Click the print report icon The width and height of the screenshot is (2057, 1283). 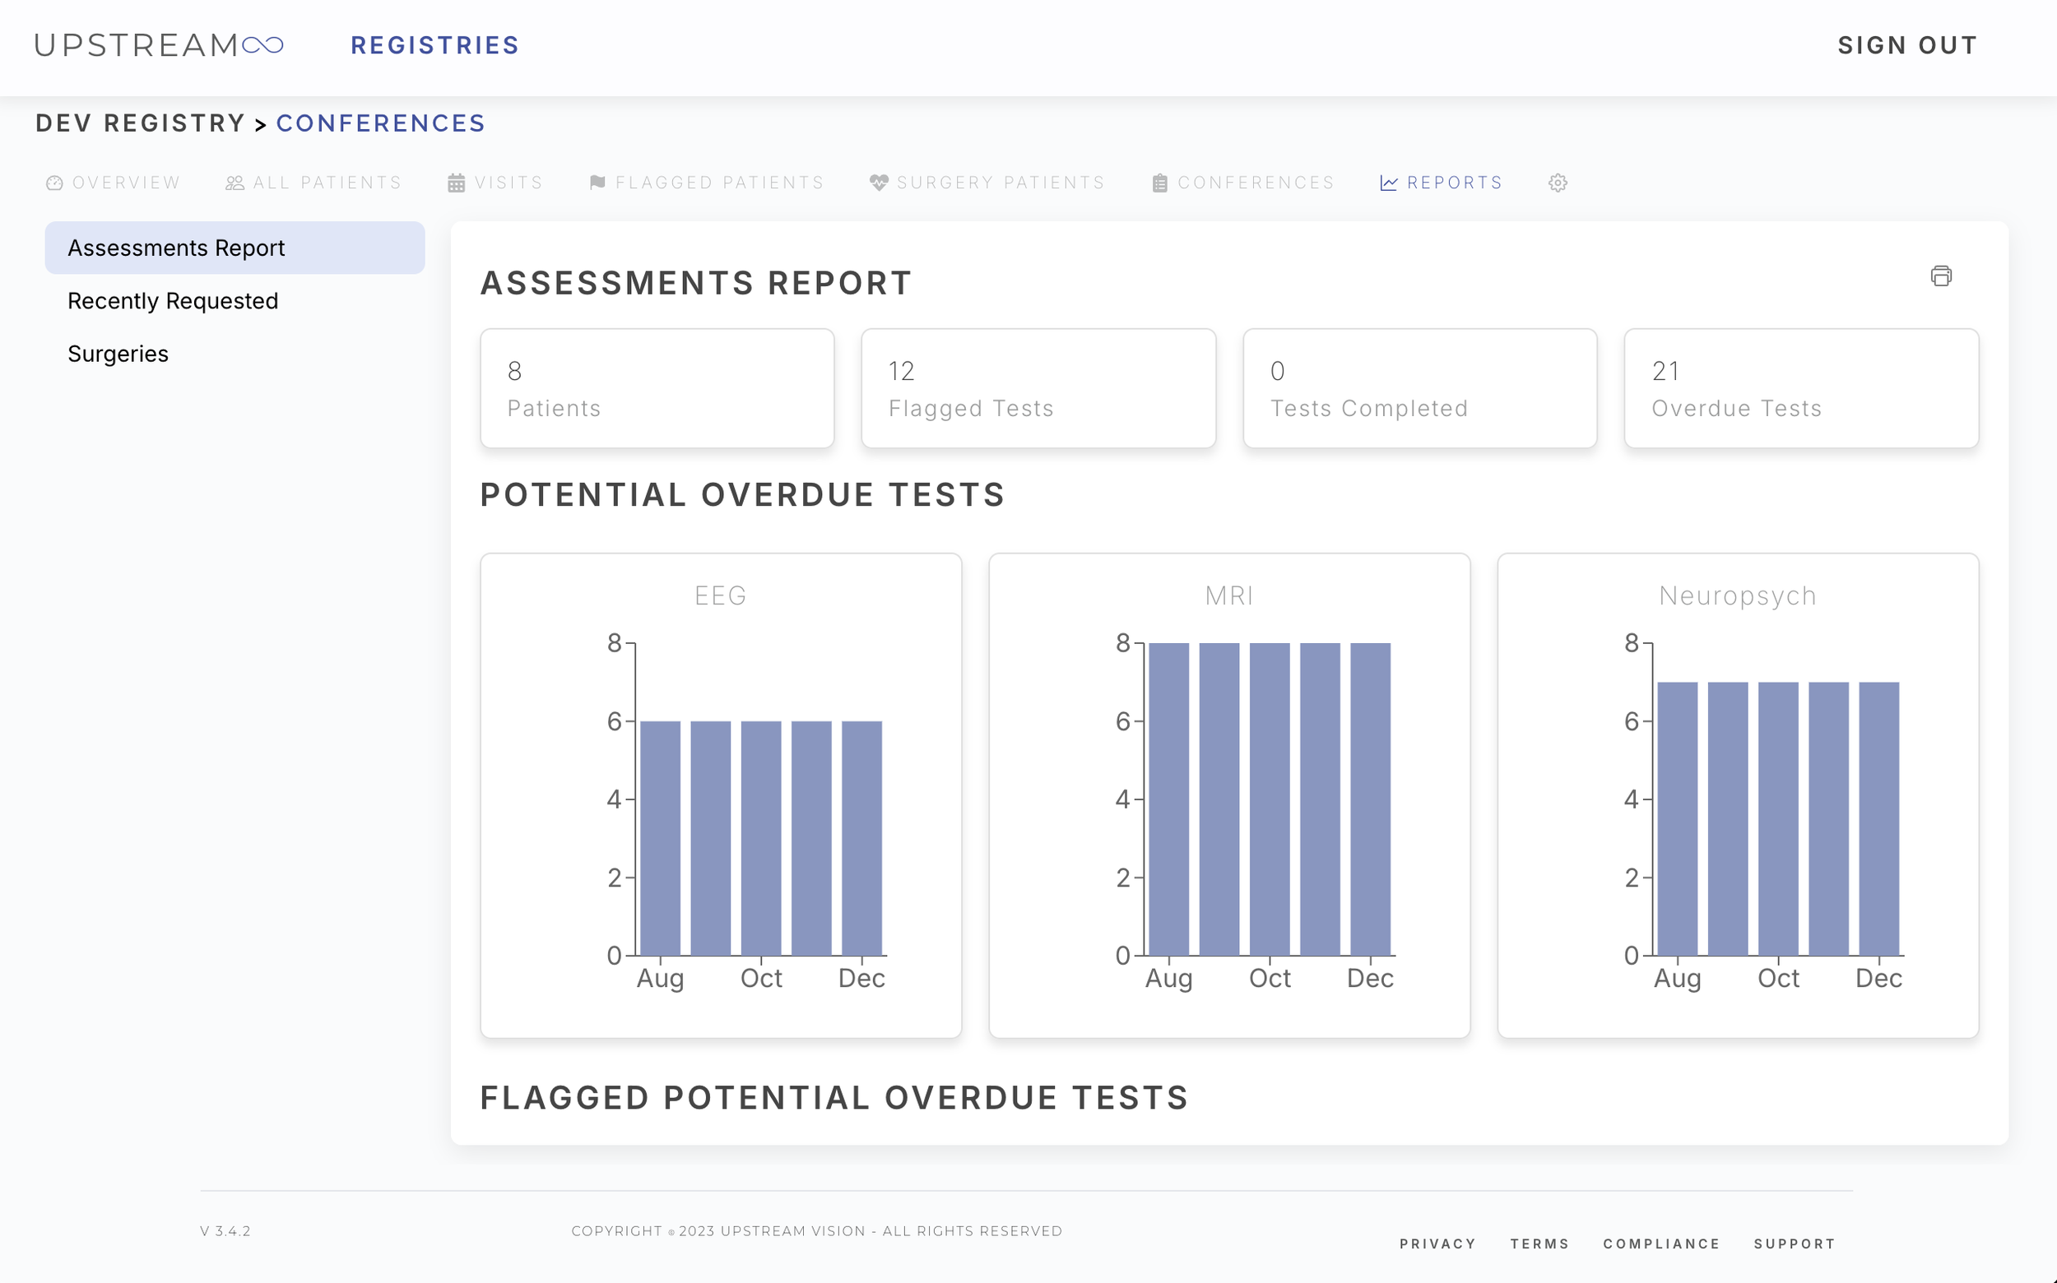point(1941,276)
